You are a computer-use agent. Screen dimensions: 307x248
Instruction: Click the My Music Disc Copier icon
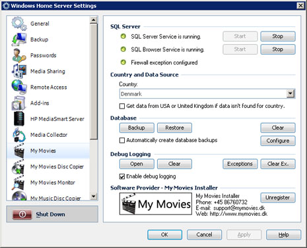click(x=19, y=196)
